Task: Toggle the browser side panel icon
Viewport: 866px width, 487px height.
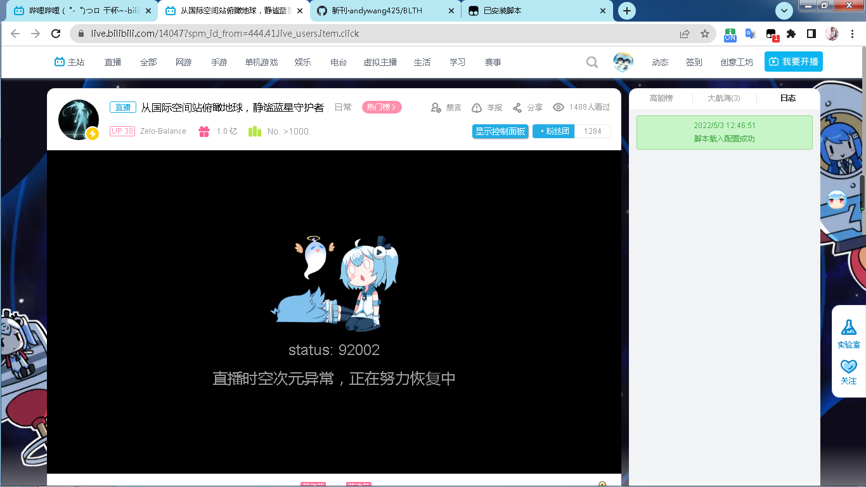Action: [x=811, y=34]
